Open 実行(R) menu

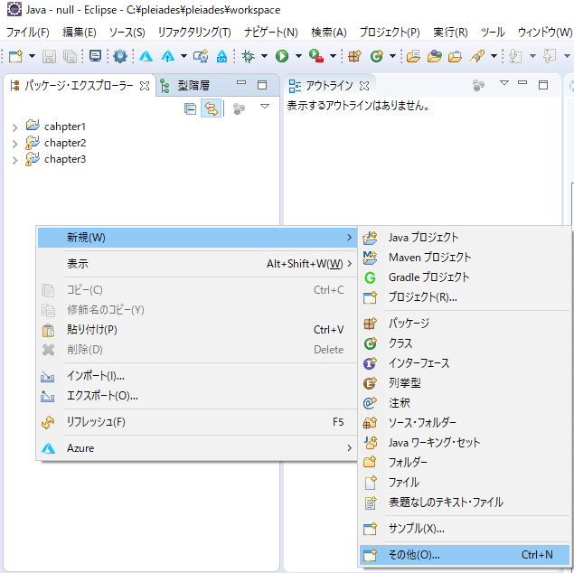point(450,33)
